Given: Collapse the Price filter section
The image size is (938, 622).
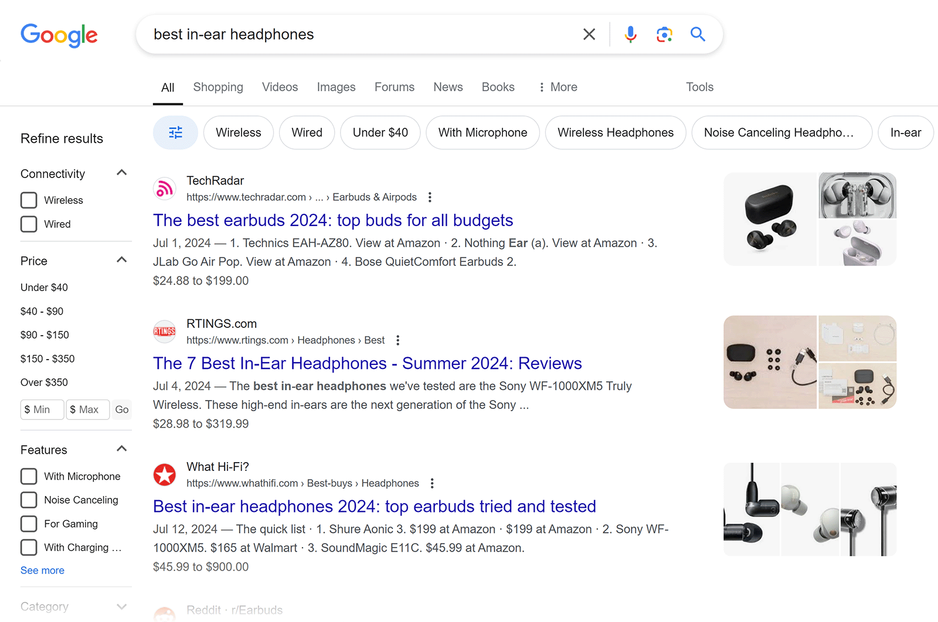Looking at the screenshot, I should click(x=121, y=259).
